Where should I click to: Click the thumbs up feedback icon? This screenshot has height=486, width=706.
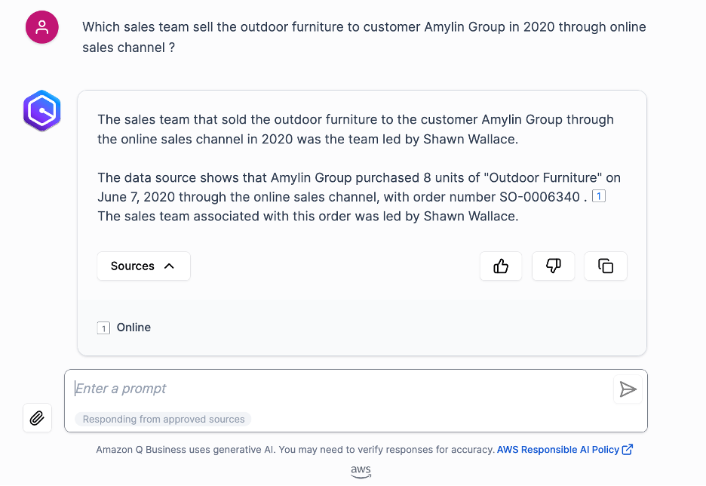[x=501, y=266]
